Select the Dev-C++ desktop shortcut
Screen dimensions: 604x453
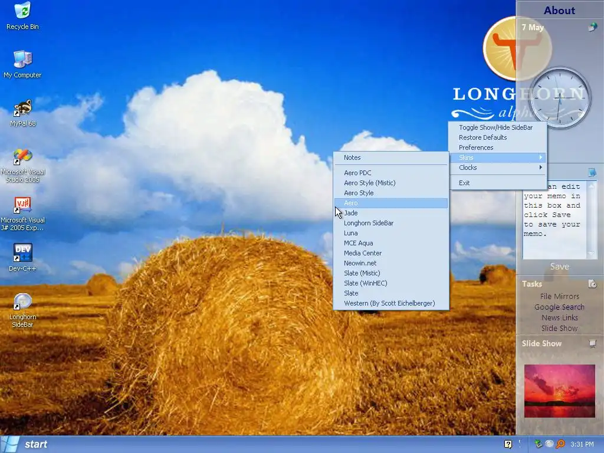(23, 258)
